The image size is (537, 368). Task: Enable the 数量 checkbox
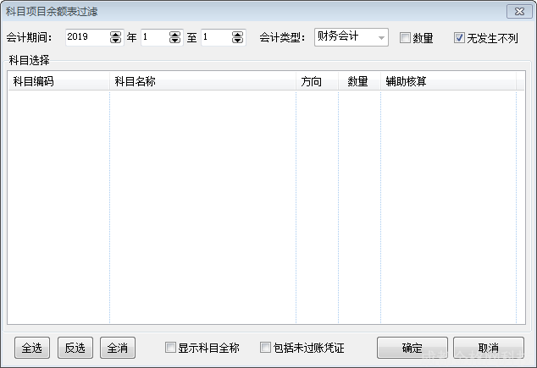[406, 38]
